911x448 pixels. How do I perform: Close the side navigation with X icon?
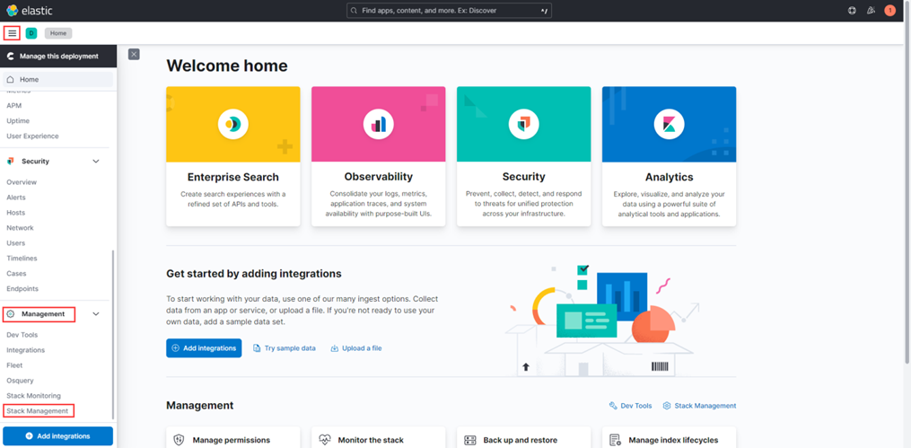click(x=134, y=54)
